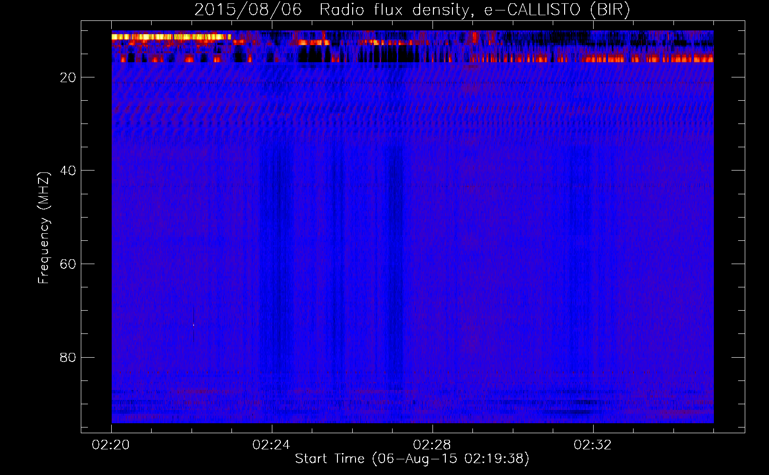Click the plot title '2015/08/06 Radio flux density, e-CALLISTO (BIR)'
This screenshot has width=769, height=475.
(x=412, y=9)
